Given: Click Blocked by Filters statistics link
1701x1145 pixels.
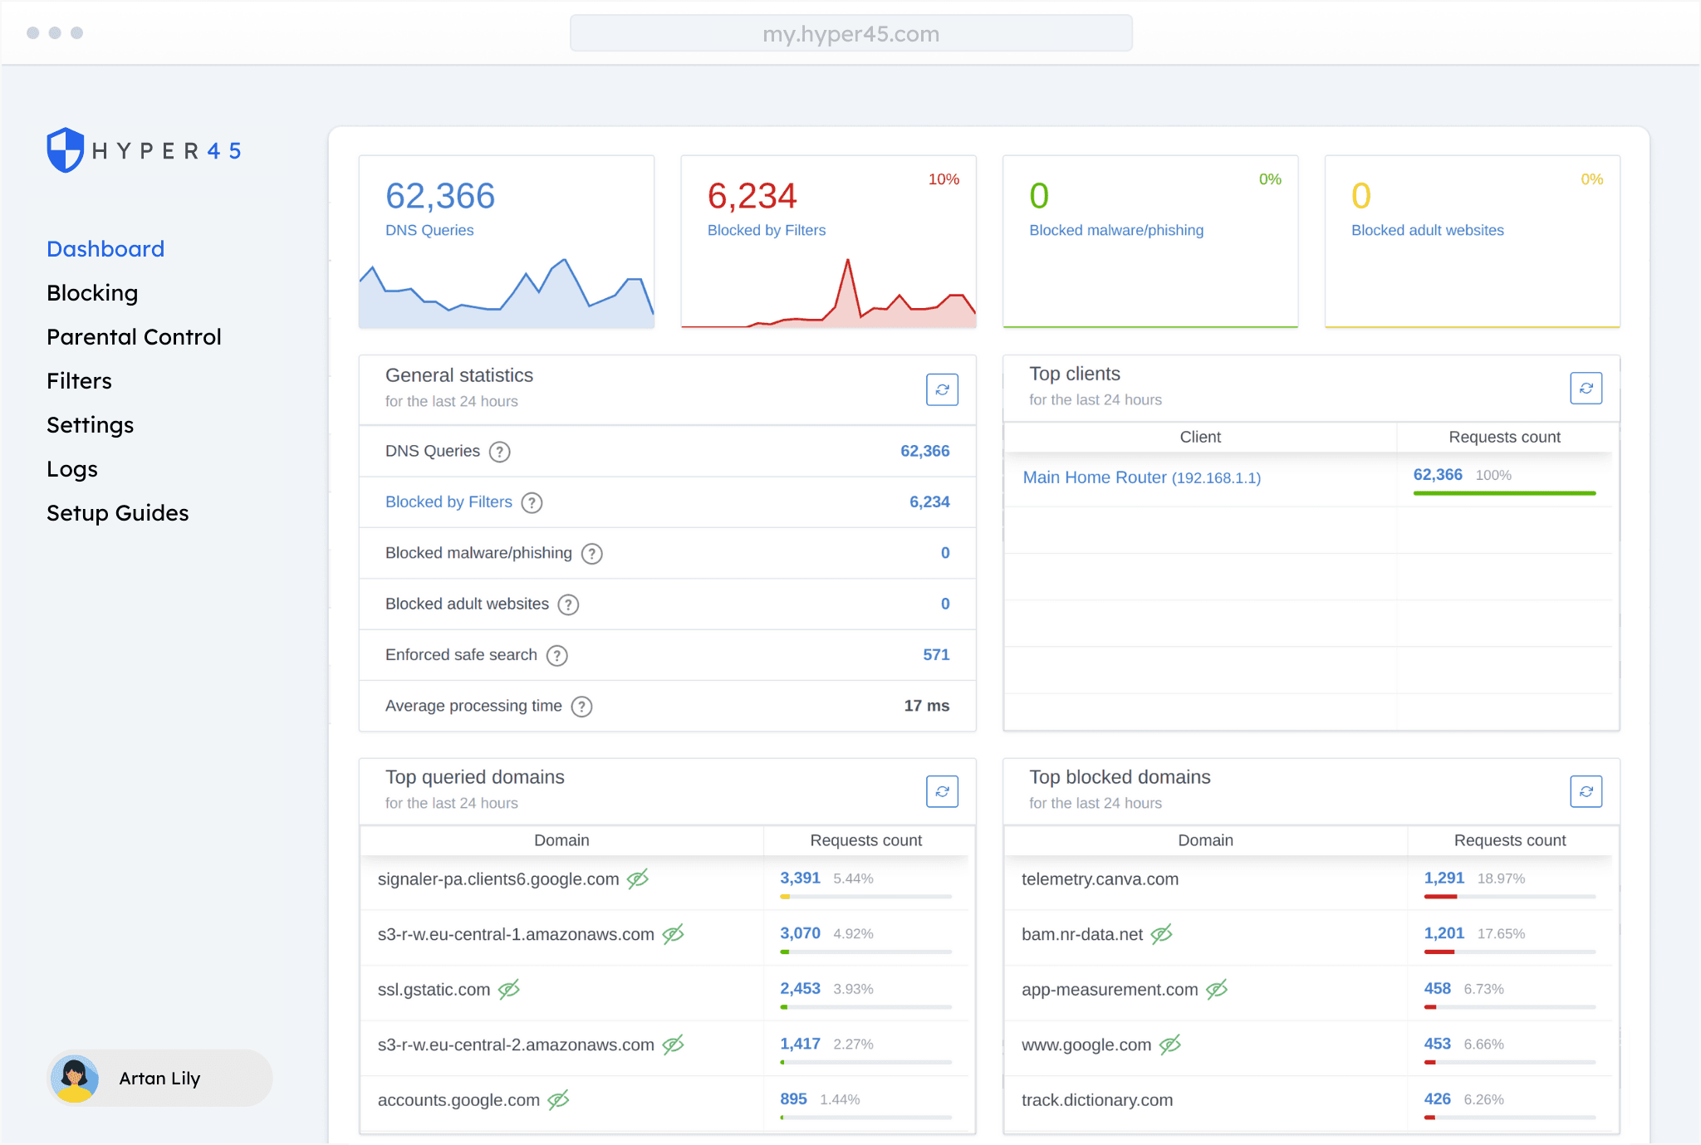Looking at the screenshot, I should coord(449,502).
